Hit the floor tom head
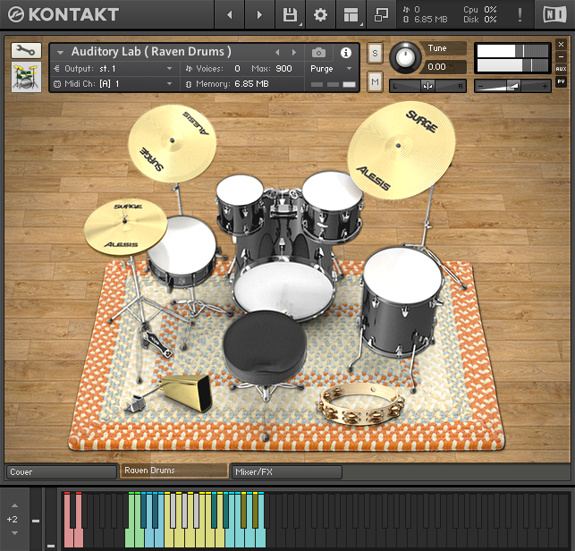This screenshot has height=551, width=575. point(402,275)
